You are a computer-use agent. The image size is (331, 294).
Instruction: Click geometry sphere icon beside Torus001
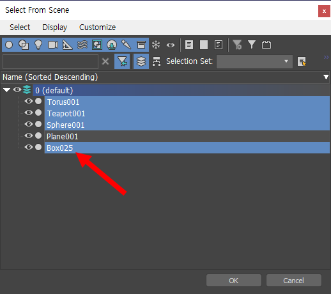[38, 101]
